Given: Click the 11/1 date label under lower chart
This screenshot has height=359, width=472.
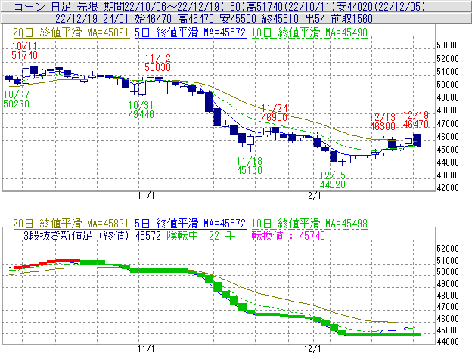Looking at the screenshot, I should pos(146,349).
